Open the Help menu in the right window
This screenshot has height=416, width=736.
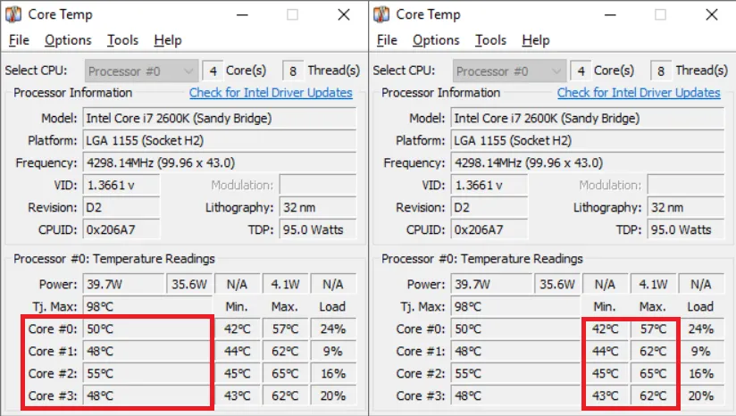(x=536, y=40)
